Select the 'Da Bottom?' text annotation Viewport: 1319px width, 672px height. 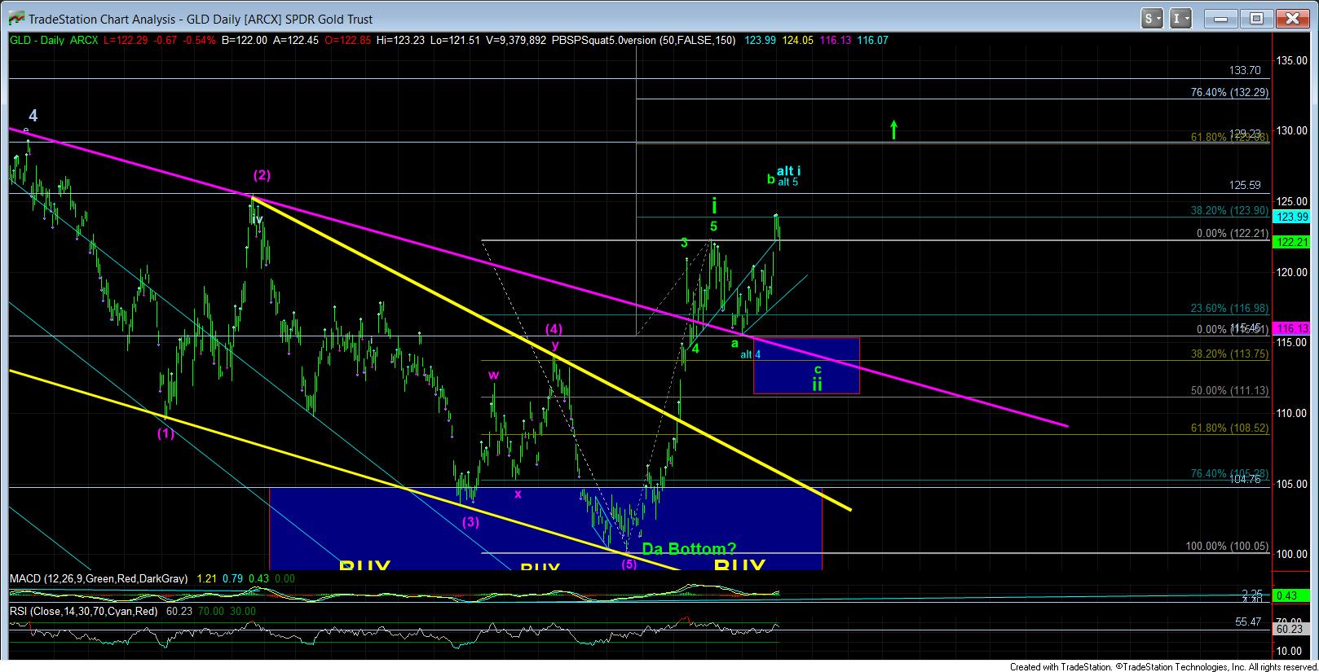coord(689,549)
